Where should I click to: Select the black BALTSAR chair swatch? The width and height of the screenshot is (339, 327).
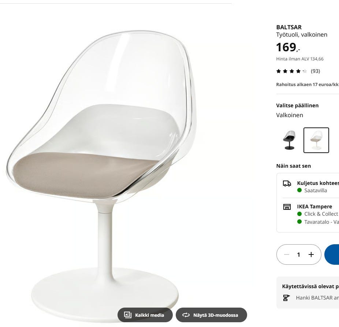(x=289, y=140)
